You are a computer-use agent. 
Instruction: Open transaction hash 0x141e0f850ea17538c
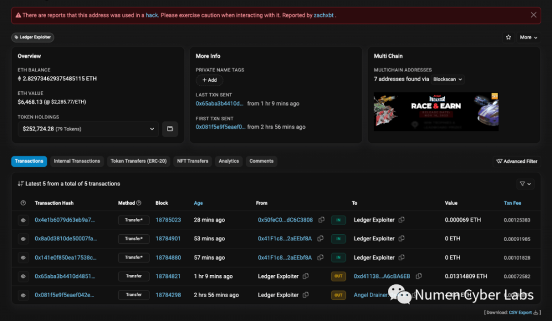pos(65,257)
